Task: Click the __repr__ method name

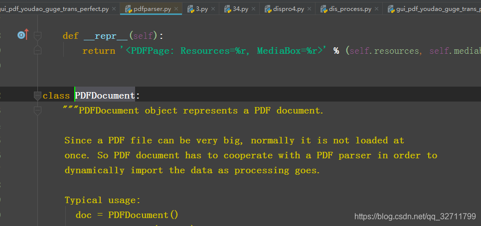Action: (x=106, y=36)
